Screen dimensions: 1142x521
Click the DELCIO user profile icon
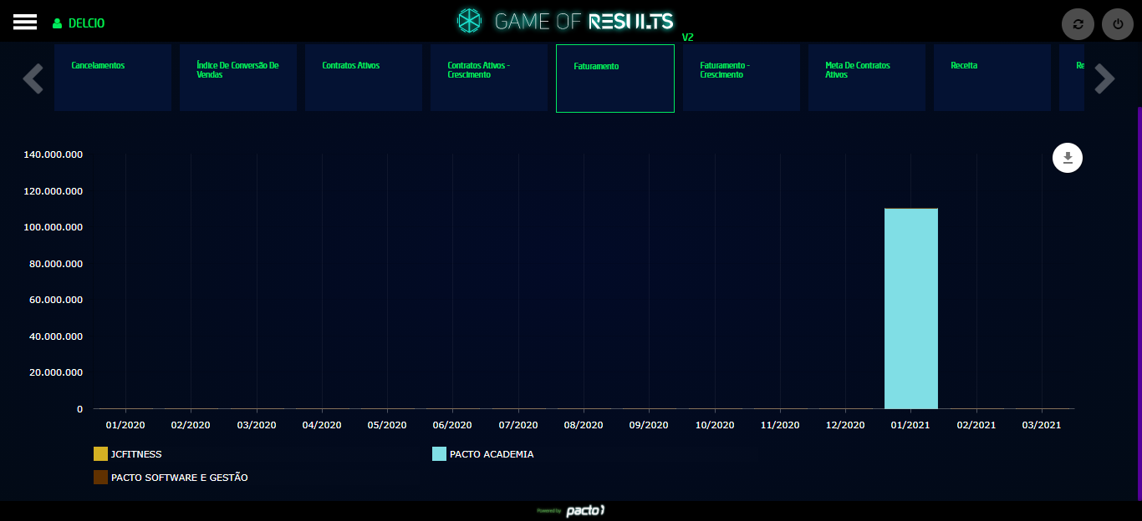58,23
